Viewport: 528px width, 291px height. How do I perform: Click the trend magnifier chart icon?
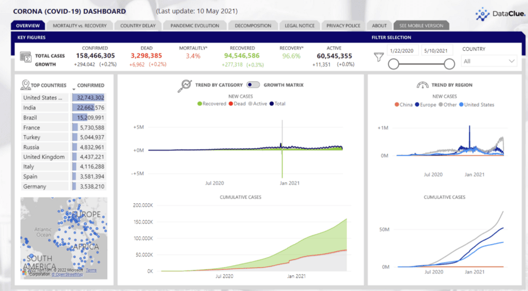pos(185,85)
